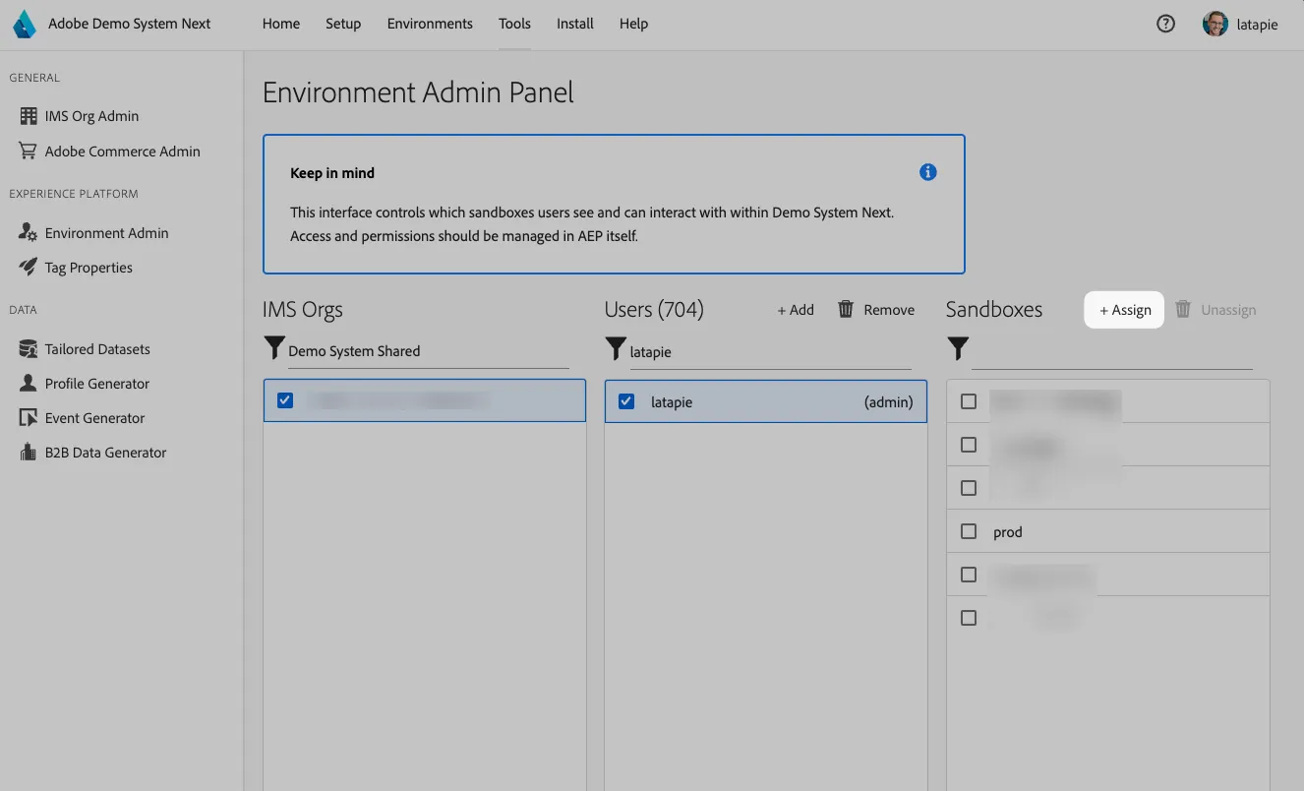1304x791 pixels.
Task: Open the Setup menu
Action: (343, 24)
